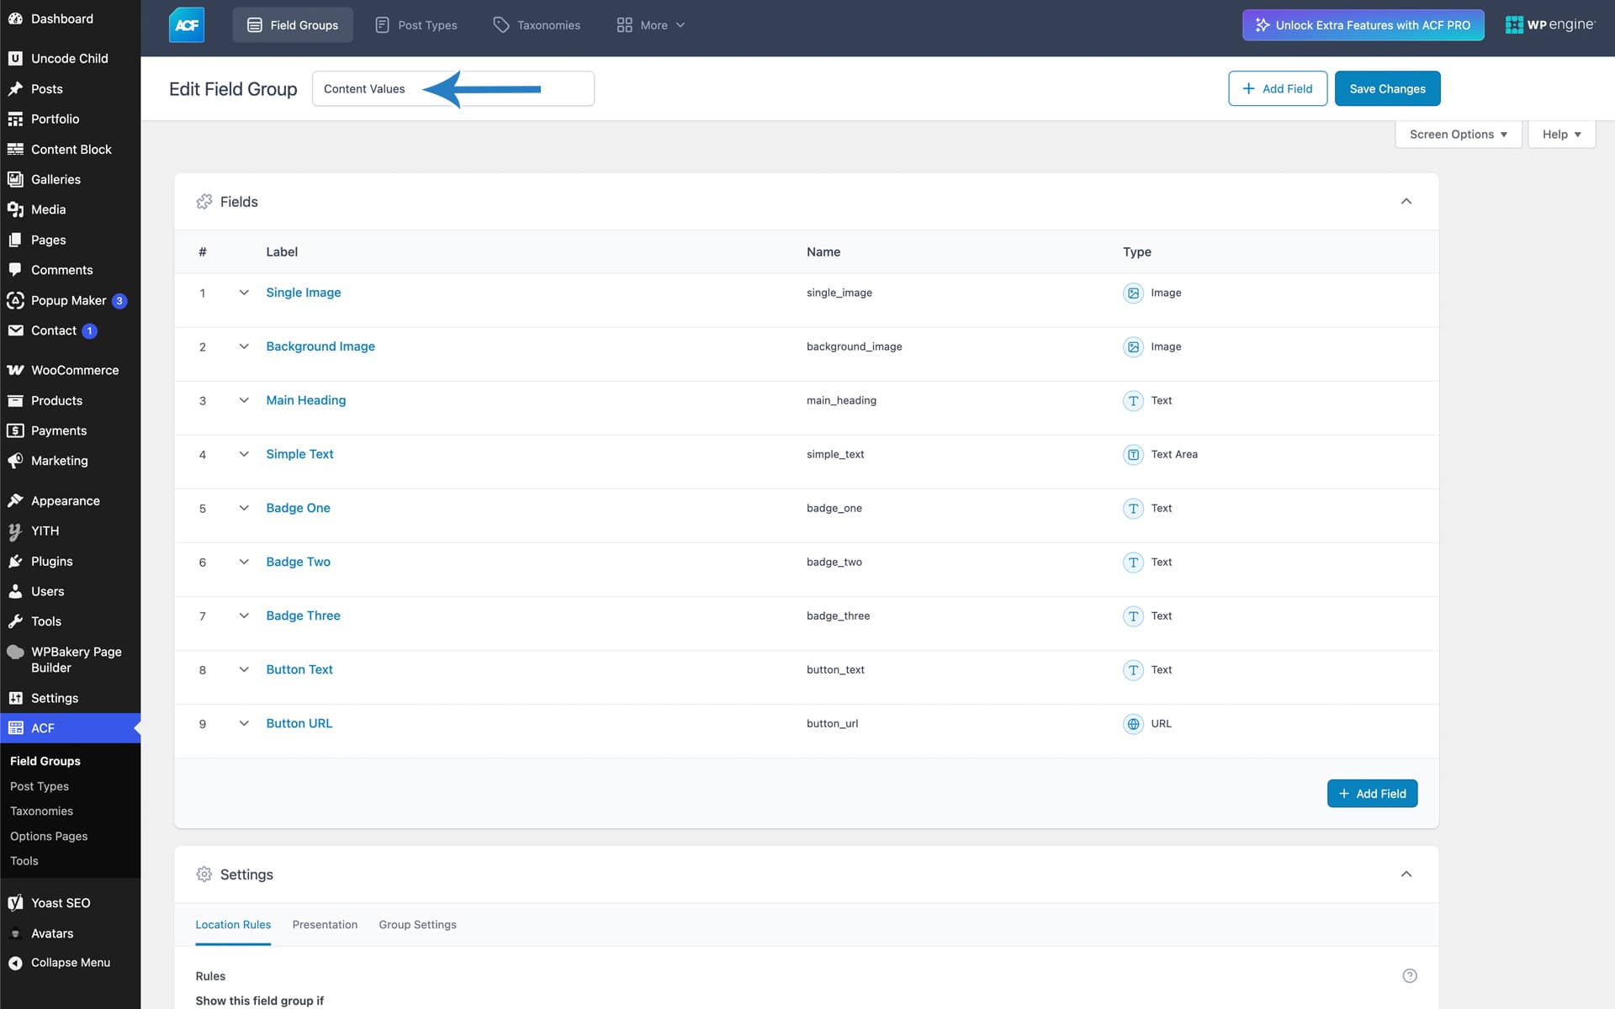Select the Location Rules tab

pos(233,925)
